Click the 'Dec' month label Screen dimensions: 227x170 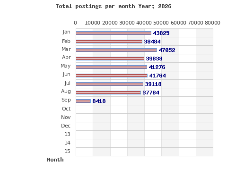click(66, 126)
